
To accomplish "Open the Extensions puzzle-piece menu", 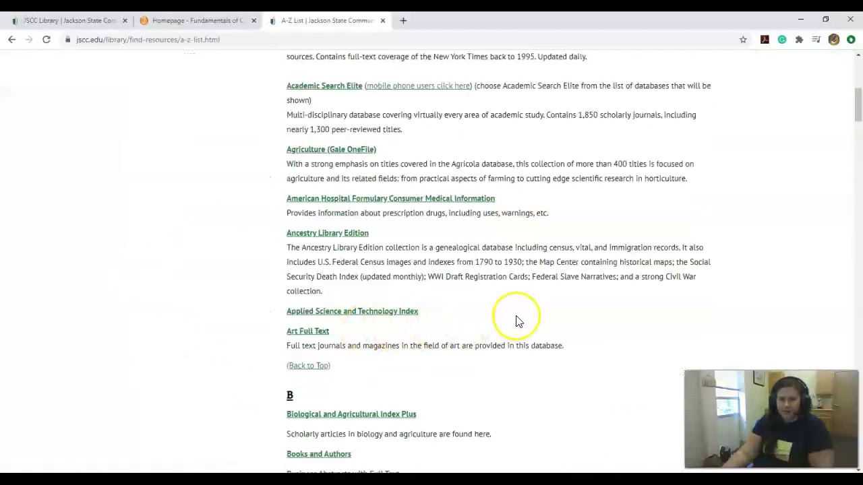I will pyautogui.click(x=799, y=40).
